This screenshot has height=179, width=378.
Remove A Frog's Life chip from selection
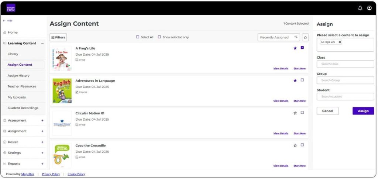click(x=340, y=42)
